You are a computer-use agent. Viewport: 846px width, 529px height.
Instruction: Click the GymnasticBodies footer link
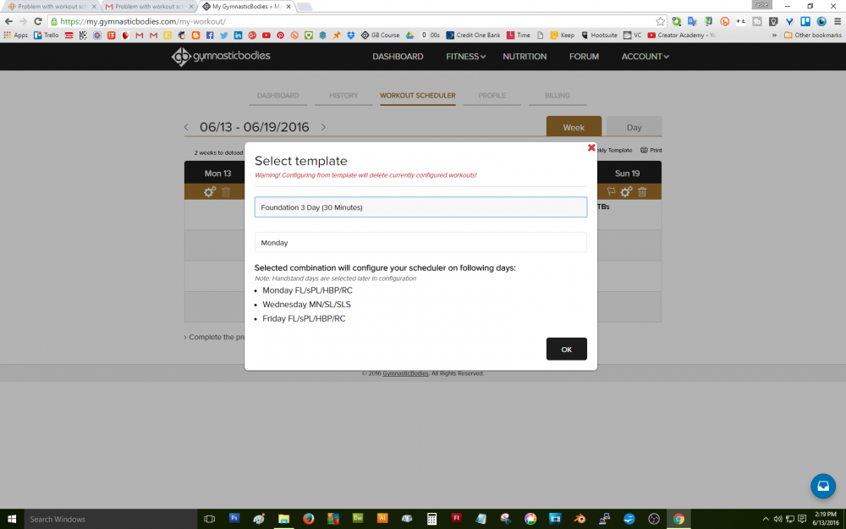click(405, 373)
